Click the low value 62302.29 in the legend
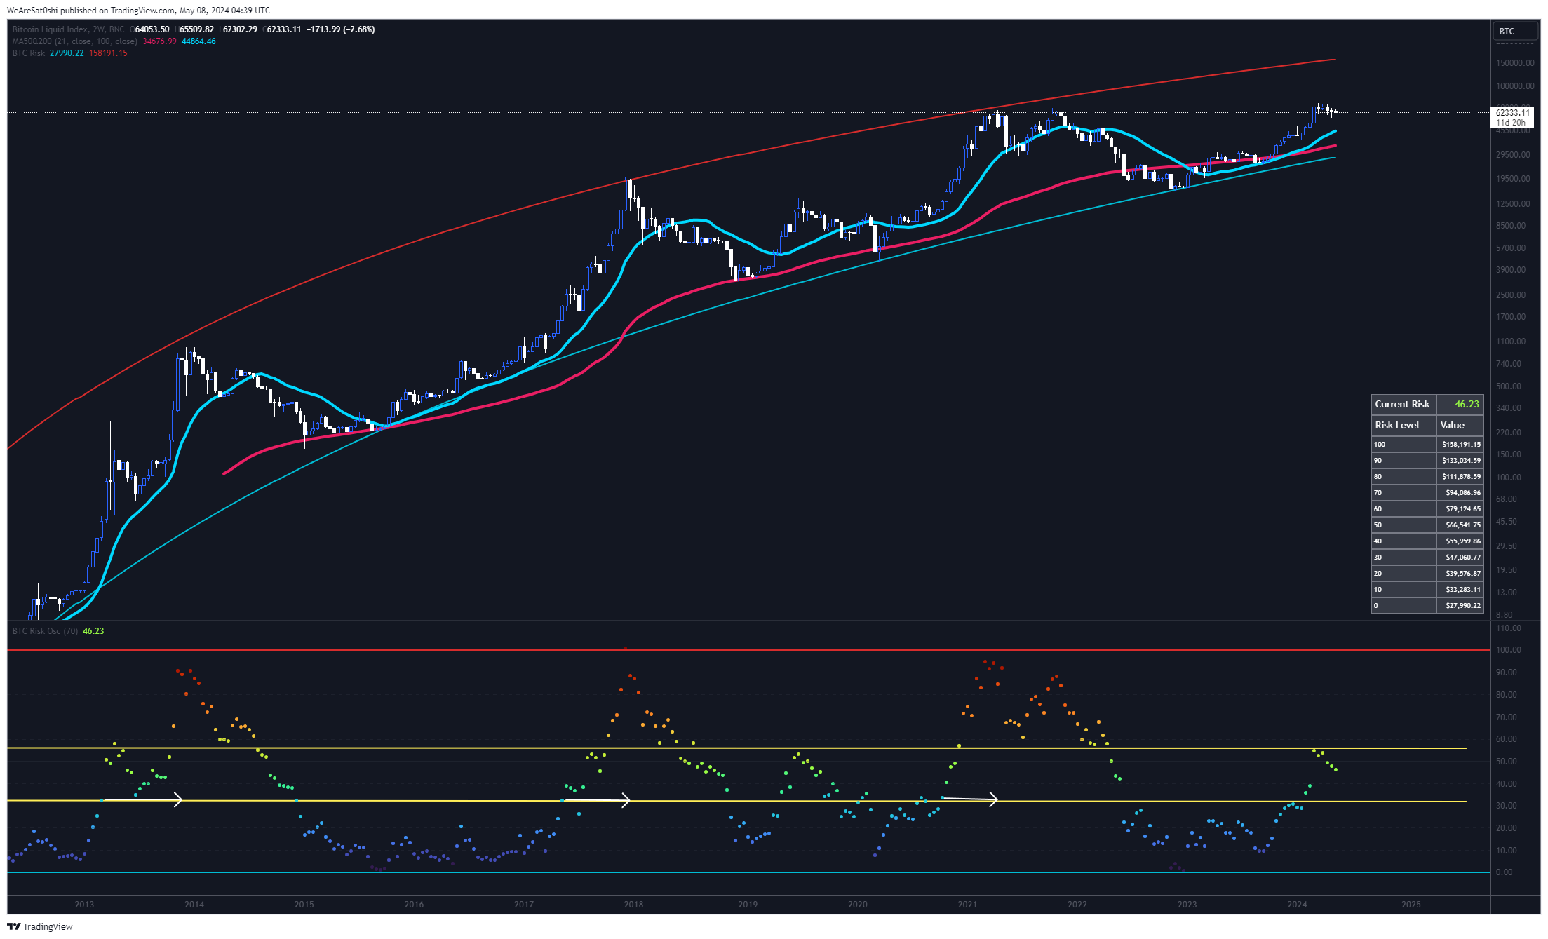The width and height of the screenshot is (1548, 939). tap(240, 29)
